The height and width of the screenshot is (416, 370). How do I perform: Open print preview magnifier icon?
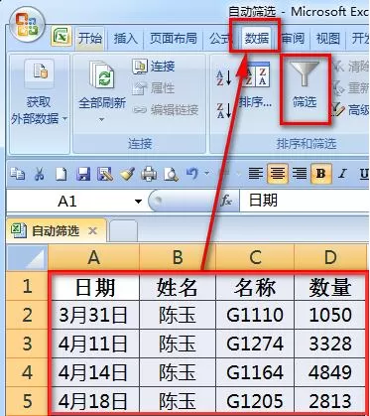coord(172,174)
